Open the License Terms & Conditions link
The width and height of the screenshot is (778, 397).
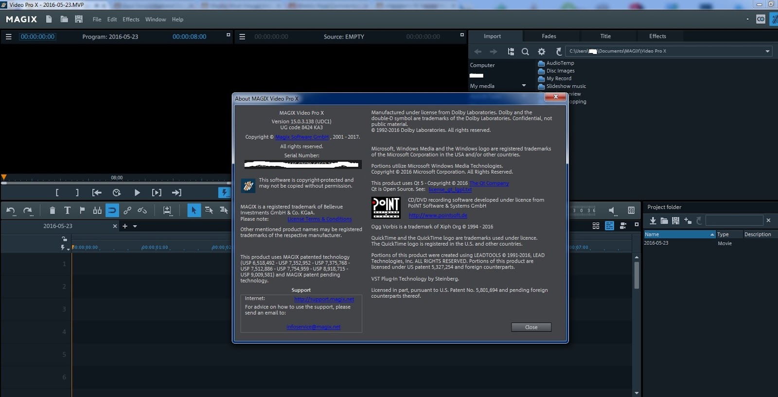[x=319, y=219]
